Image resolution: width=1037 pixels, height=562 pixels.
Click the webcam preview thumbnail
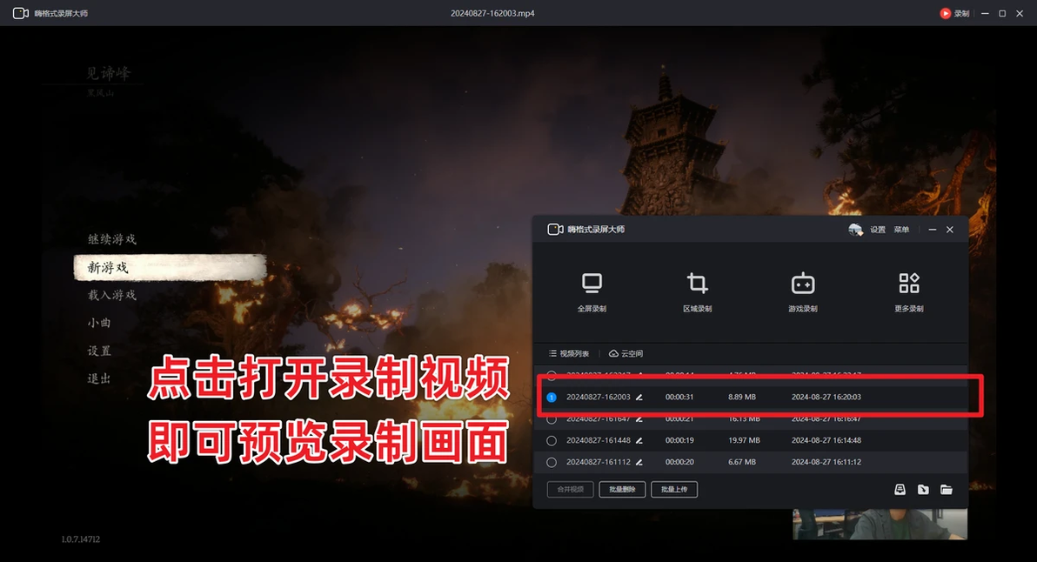(880, 524)
